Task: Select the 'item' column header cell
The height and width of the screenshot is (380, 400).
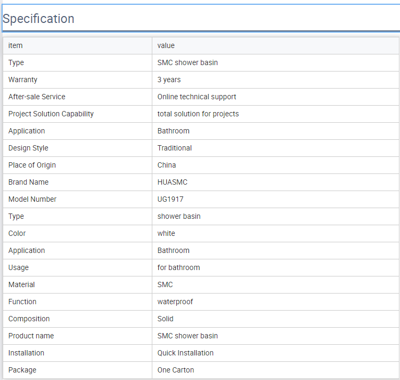Action: point(78,45)
